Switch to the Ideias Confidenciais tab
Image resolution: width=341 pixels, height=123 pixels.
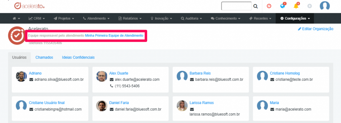point(78,58)
